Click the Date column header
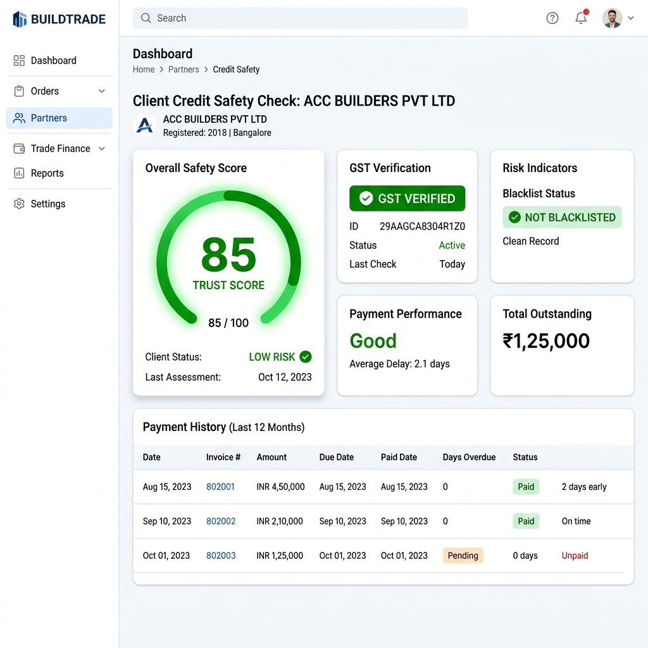Screen dimensions: 648x648 coord(152,457)
